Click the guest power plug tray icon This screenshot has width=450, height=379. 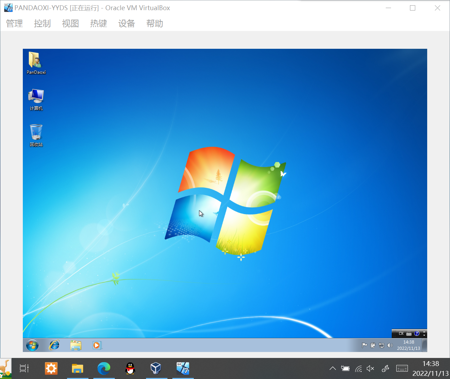tap(373, 345)
